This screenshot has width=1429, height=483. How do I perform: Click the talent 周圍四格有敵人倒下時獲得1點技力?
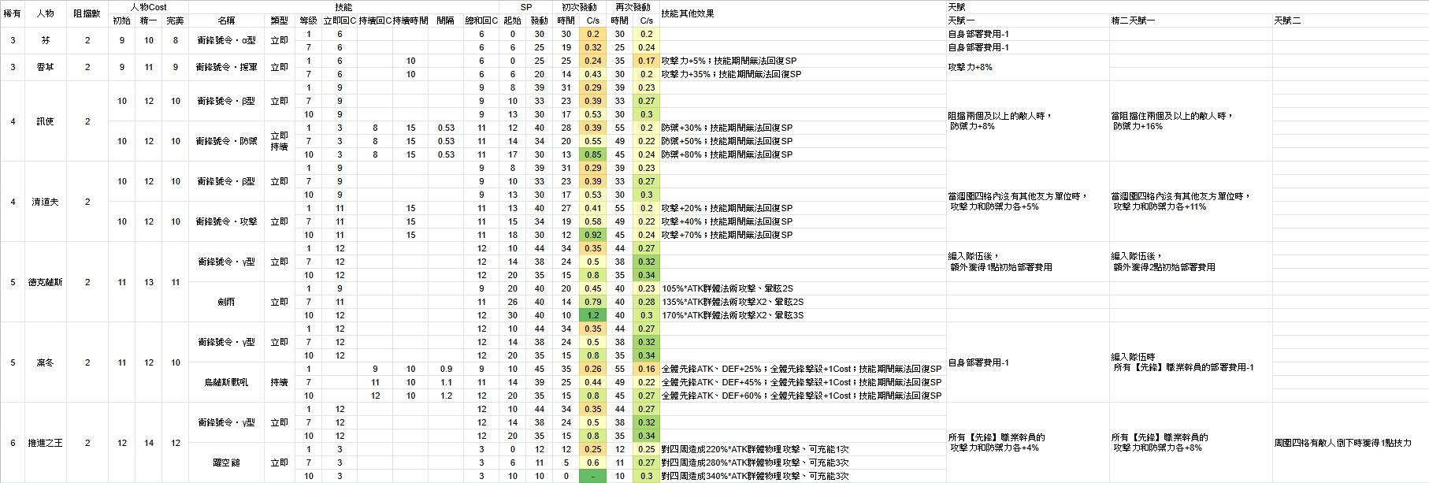(1342, 443)
